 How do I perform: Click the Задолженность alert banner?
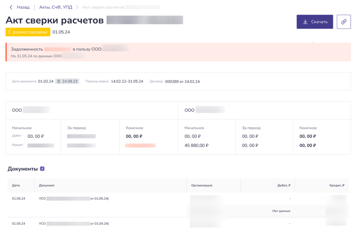(x=178, y=52)
